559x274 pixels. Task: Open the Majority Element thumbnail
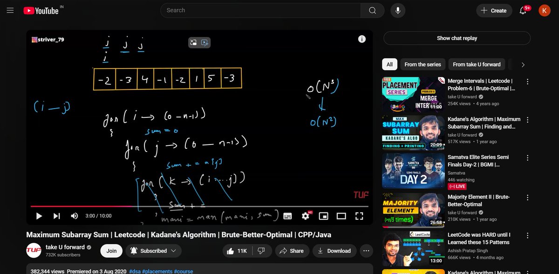coord(413,210)
